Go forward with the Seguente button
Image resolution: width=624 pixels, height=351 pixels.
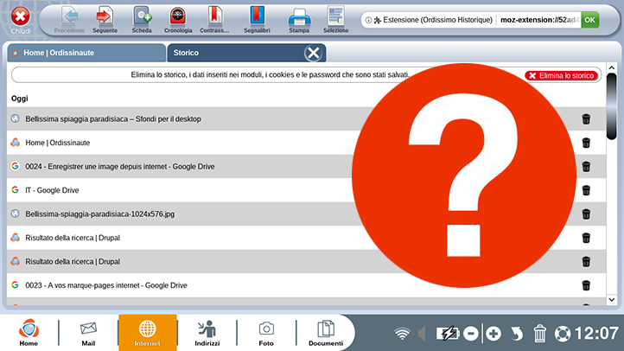pyautogui.click(x=105, y=19)
